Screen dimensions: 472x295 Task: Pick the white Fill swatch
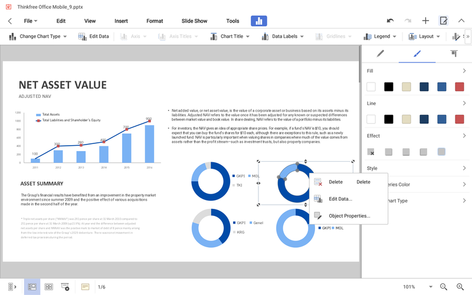point(371,87)
